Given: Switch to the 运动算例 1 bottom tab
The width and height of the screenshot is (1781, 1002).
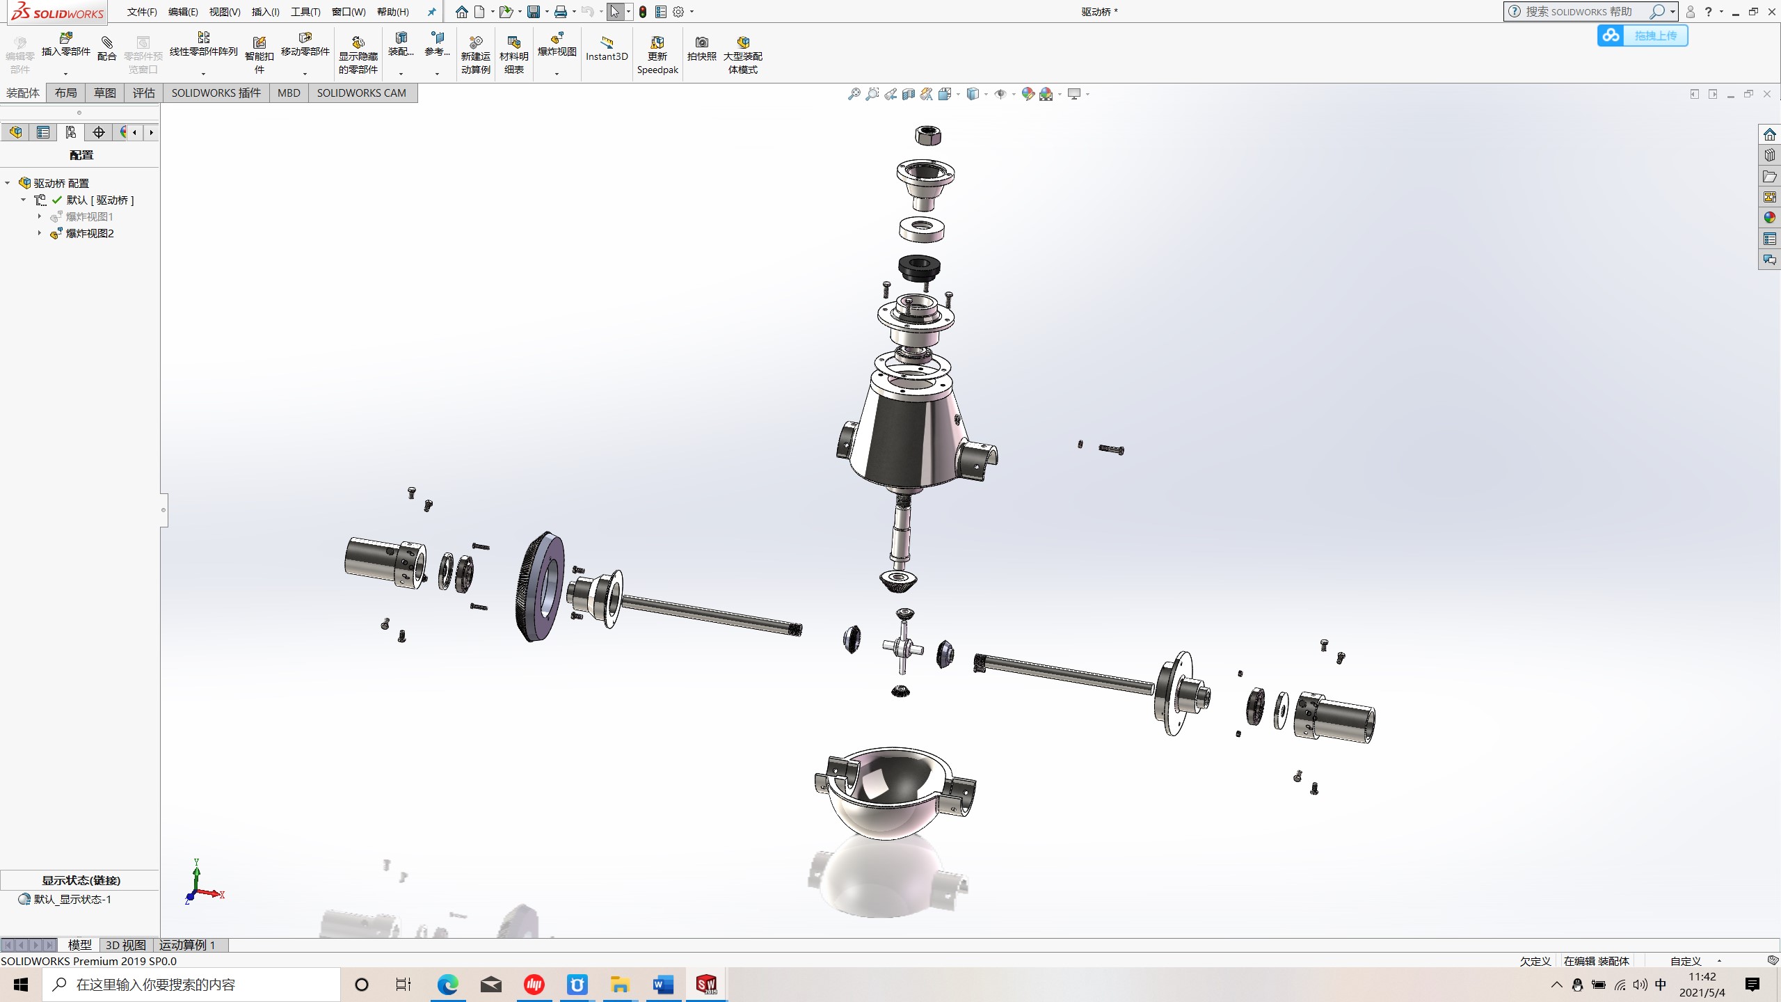Looking at the screenshot, I should [x=187, y=945].
